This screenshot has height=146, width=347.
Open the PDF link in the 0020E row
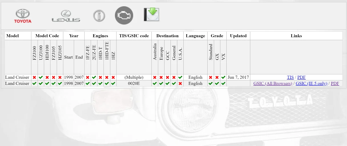tap(335, 84)
